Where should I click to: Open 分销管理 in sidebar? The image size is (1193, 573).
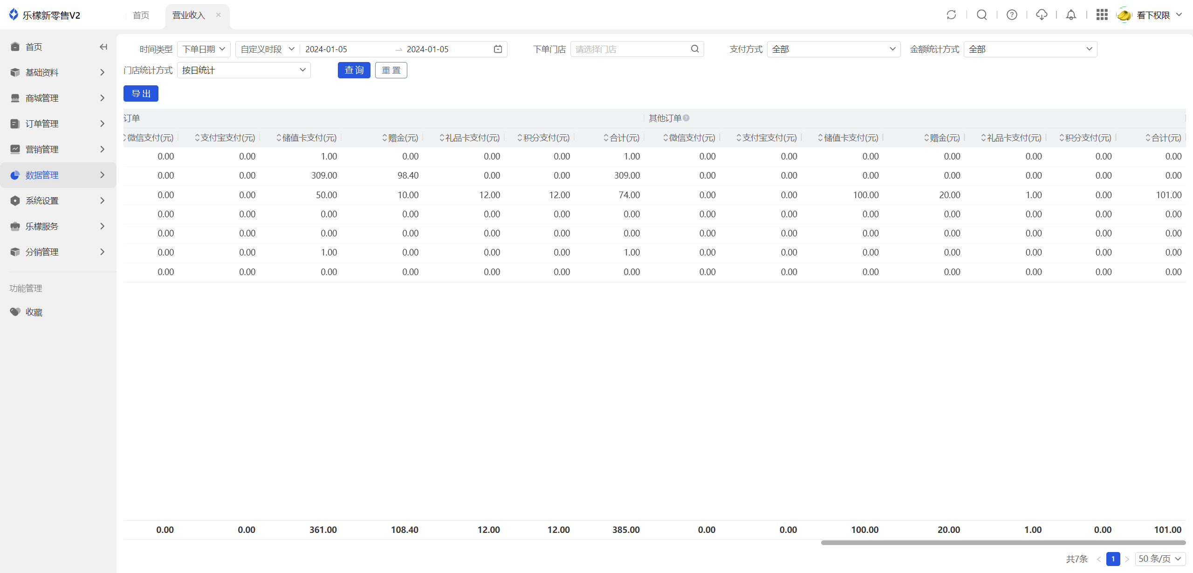pyautogui.click(x=58, y=252)
